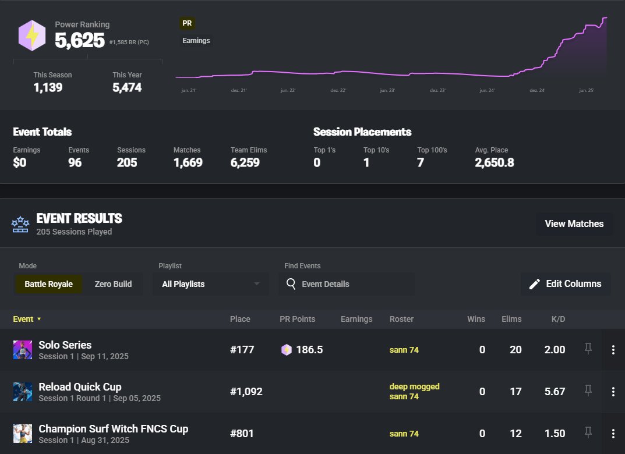Click the Matches total 1,669
The width and height of the screenshot is (625, 454).
[x=188, y=162]
